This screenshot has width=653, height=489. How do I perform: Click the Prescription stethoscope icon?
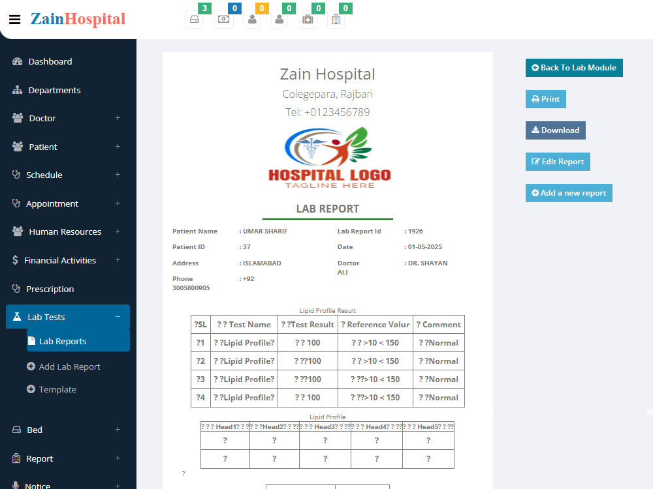(x=16, y=289)
